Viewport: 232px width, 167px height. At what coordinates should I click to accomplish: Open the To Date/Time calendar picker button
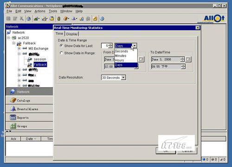[x=188, y=59]
